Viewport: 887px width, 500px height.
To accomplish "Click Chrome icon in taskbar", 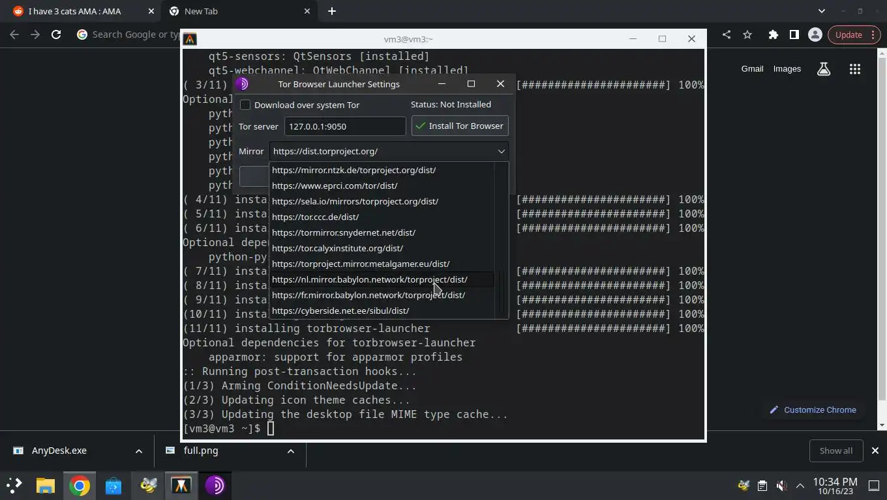I will click(80, 485).
